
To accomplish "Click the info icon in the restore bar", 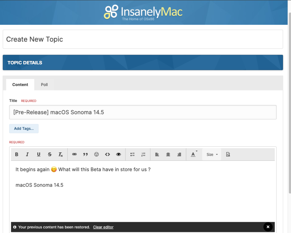I will (x=15, y=227).
